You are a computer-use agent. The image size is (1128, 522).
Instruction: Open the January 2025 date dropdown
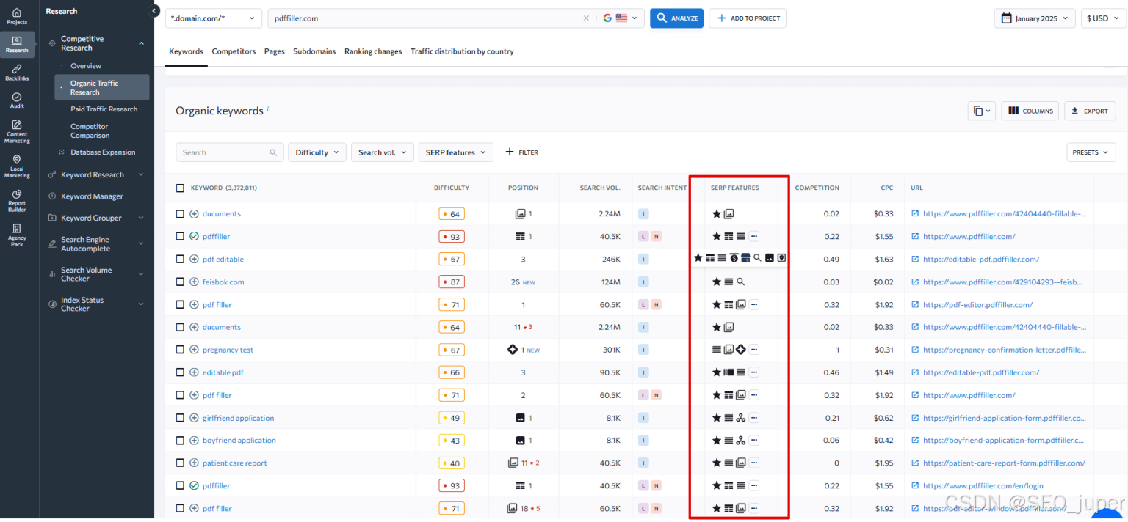1035,18
